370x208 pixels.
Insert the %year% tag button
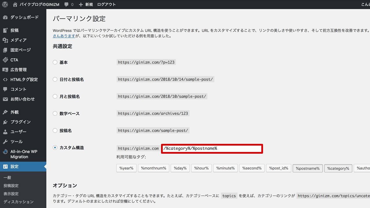click(x=126, y=168)
